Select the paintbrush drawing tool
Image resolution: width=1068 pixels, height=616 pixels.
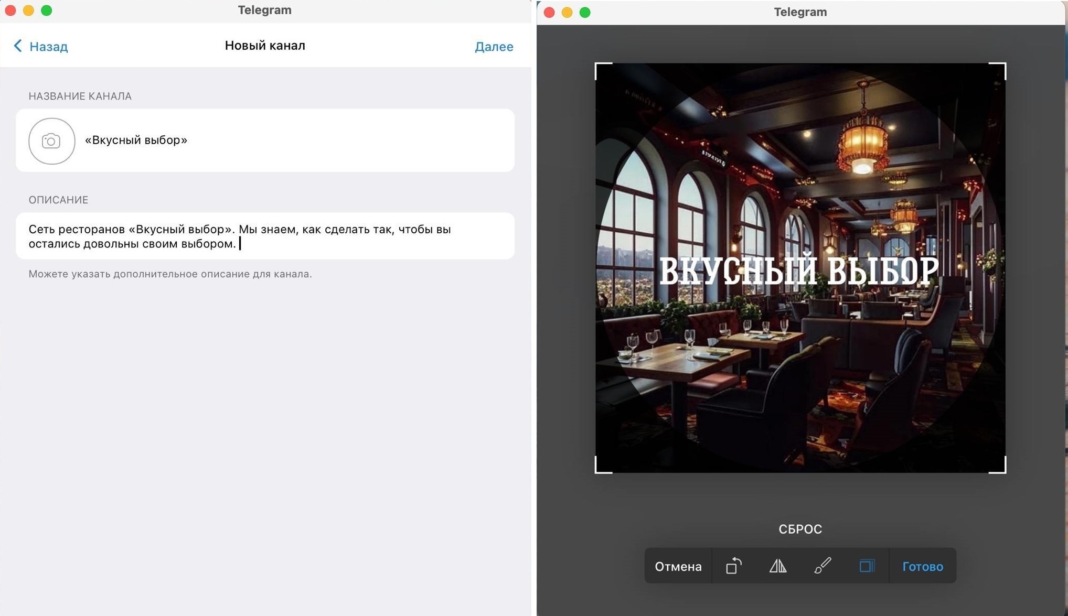(x=822, y=566)
